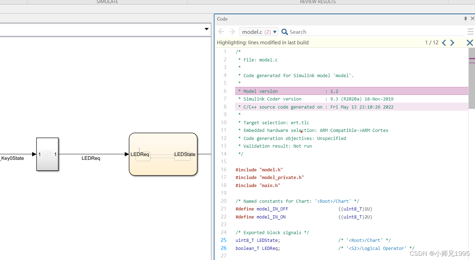Image resolution: width=475 pixels, height=260 pixels.
Task: Select the subsystem block before LEDReq signal
Action: click(x=47, y=154)
